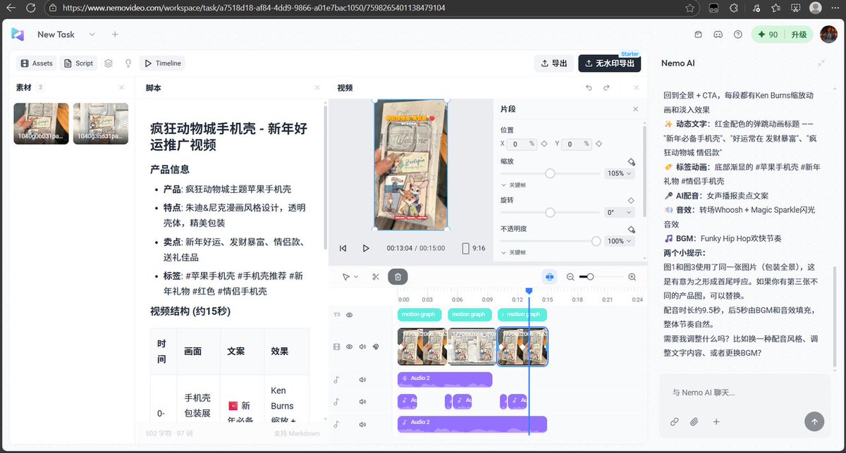Open the New Task title dropdown chevron
The width and height of the screenshot is (846, 453).
(x=92, y=34)
